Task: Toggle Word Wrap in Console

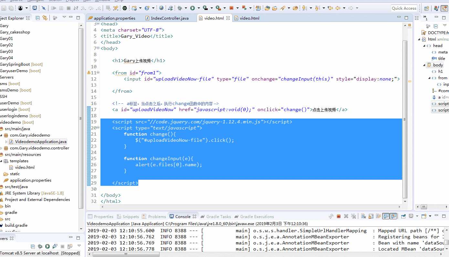Action: [378, 216]
